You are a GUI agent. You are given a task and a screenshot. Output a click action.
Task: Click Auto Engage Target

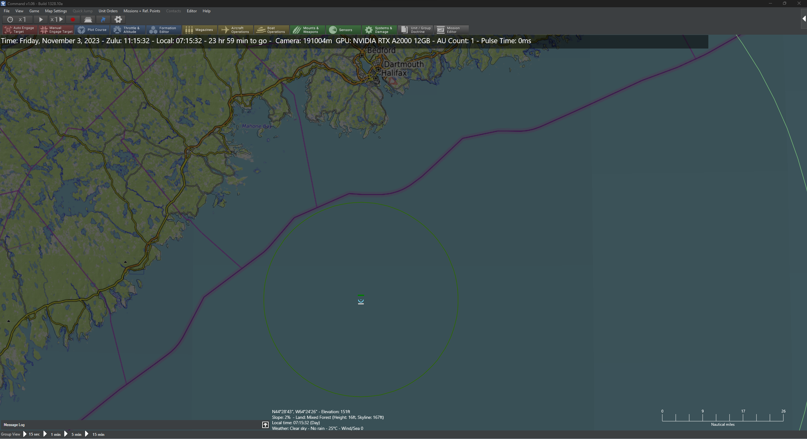[x=20, y=30]
